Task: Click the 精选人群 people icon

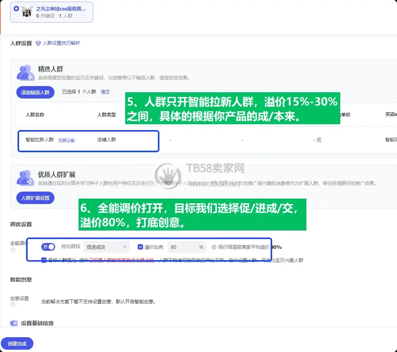Action: click(x=25, y=73)
